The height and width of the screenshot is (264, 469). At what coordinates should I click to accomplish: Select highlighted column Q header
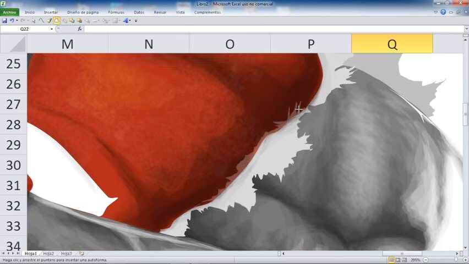[x=392, y=44]
